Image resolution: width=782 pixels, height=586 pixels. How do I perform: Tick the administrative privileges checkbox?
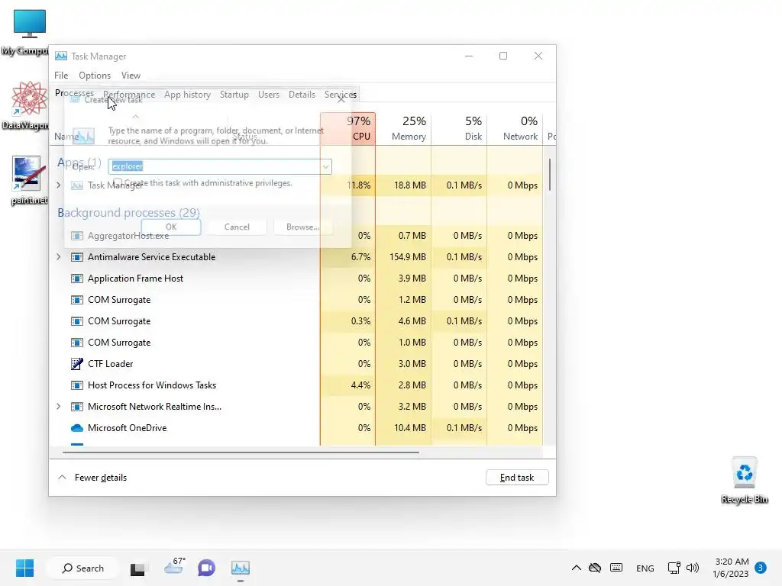point(118,182)
